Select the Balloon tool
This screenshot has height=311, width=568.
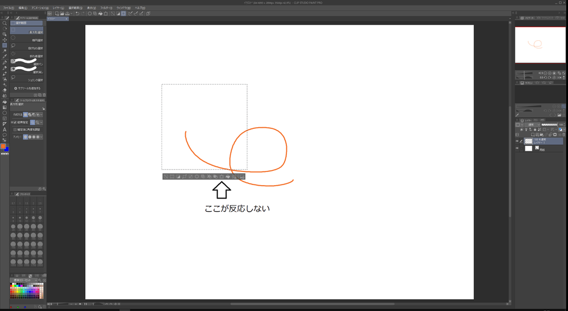point(5,135)
